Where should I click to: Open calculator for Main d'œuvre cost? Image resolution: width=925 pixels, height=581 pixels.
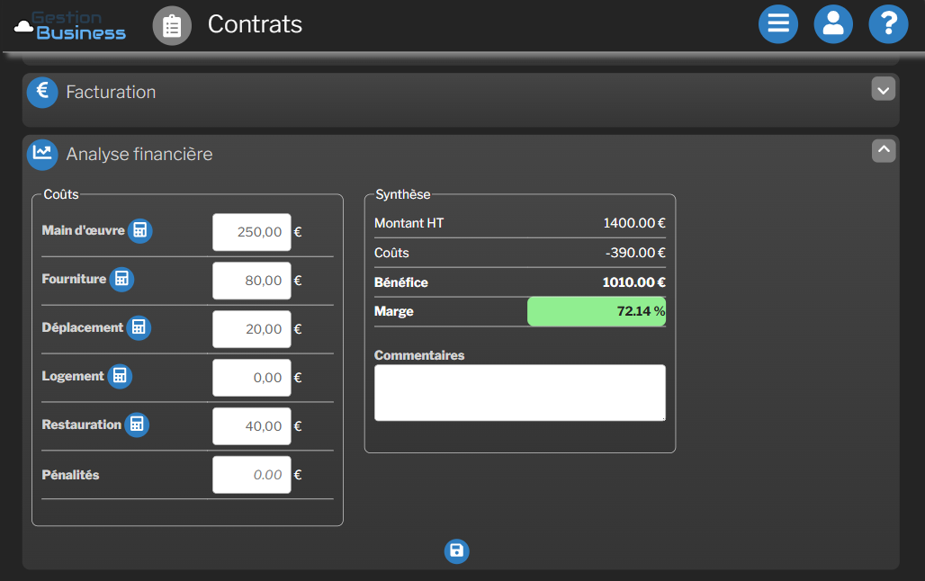pos(139,231)
